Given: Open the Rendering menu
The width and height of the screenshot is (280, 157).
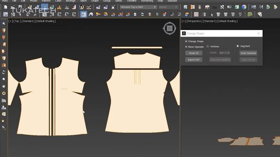Looking at the screenshot, I should pos(147,1).
